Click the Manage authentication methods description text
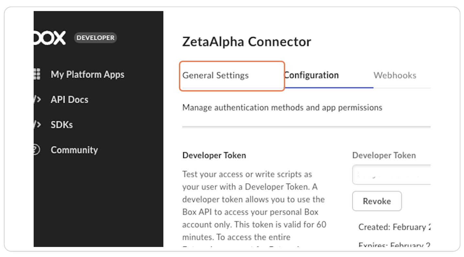The height and width of the screenshot is (257, 464). click(x=282, y=107)
